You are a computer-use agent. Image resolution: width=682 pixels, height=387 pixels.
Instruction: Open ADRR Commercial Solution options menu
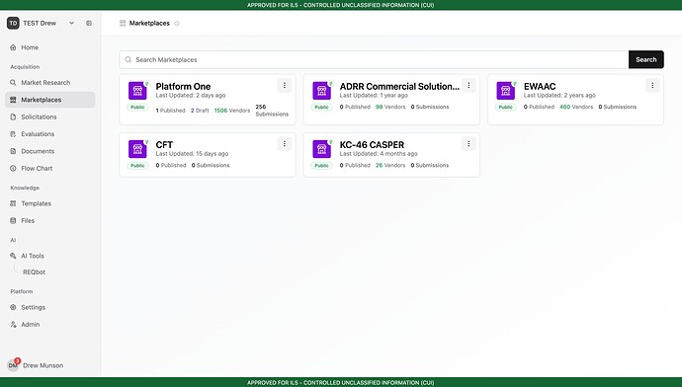(x=469, y=86)
